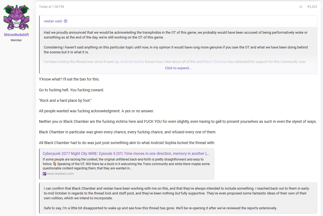Click the quoted paragraph starting 'I can confirm that Black Chamber'
This screenshot has height=216, width=323.
[x=177, y=193]
